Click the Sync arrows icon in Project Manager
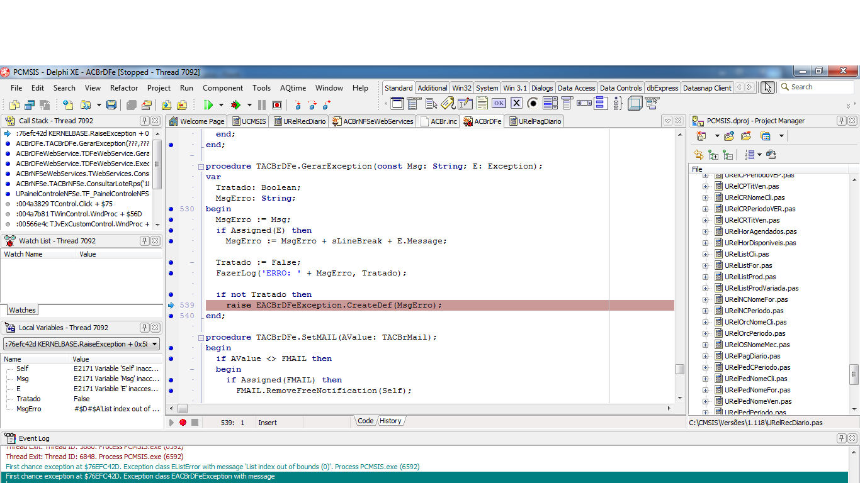 [x=698, y=154]
